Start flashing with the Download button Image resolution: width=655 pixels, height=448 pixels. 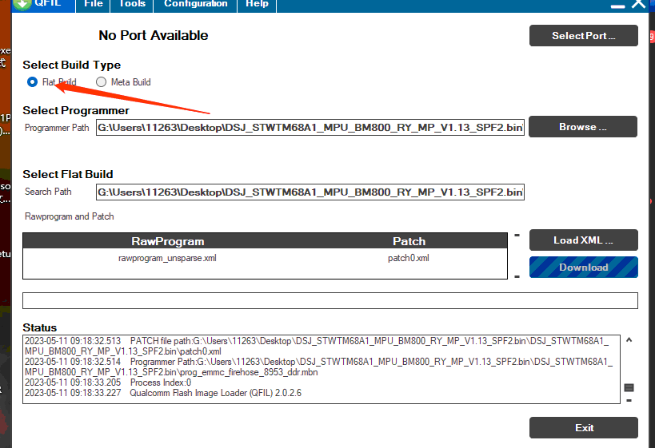(583, 268)
